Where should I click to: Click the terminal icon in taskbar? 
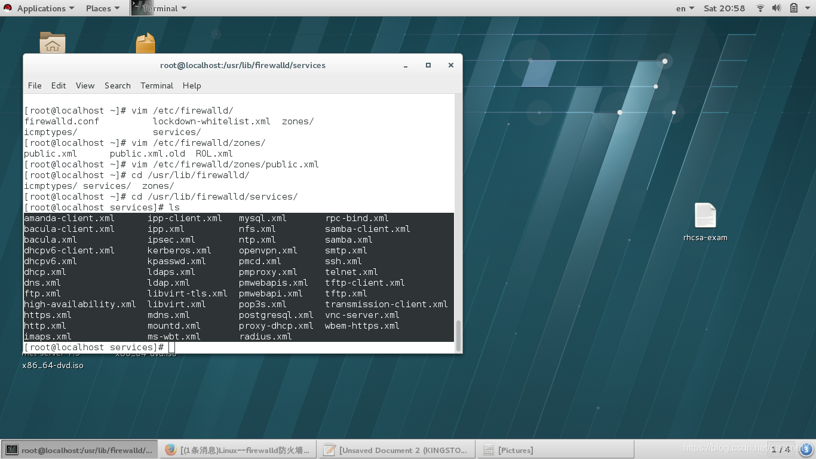[11, 450]
